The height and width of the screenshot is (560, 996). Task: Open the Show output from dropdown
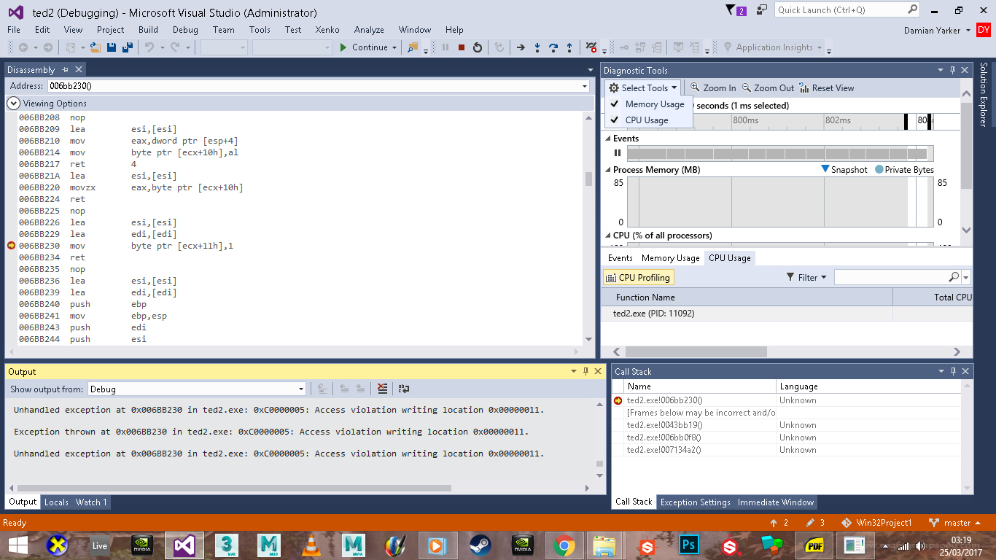click(300, 389)
